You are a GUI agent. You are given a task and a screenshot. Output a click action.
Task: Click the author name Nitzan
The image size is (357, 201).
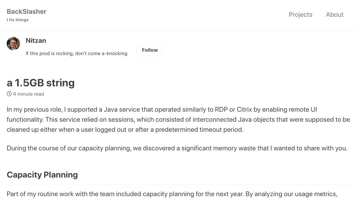(x=36, y=41)
